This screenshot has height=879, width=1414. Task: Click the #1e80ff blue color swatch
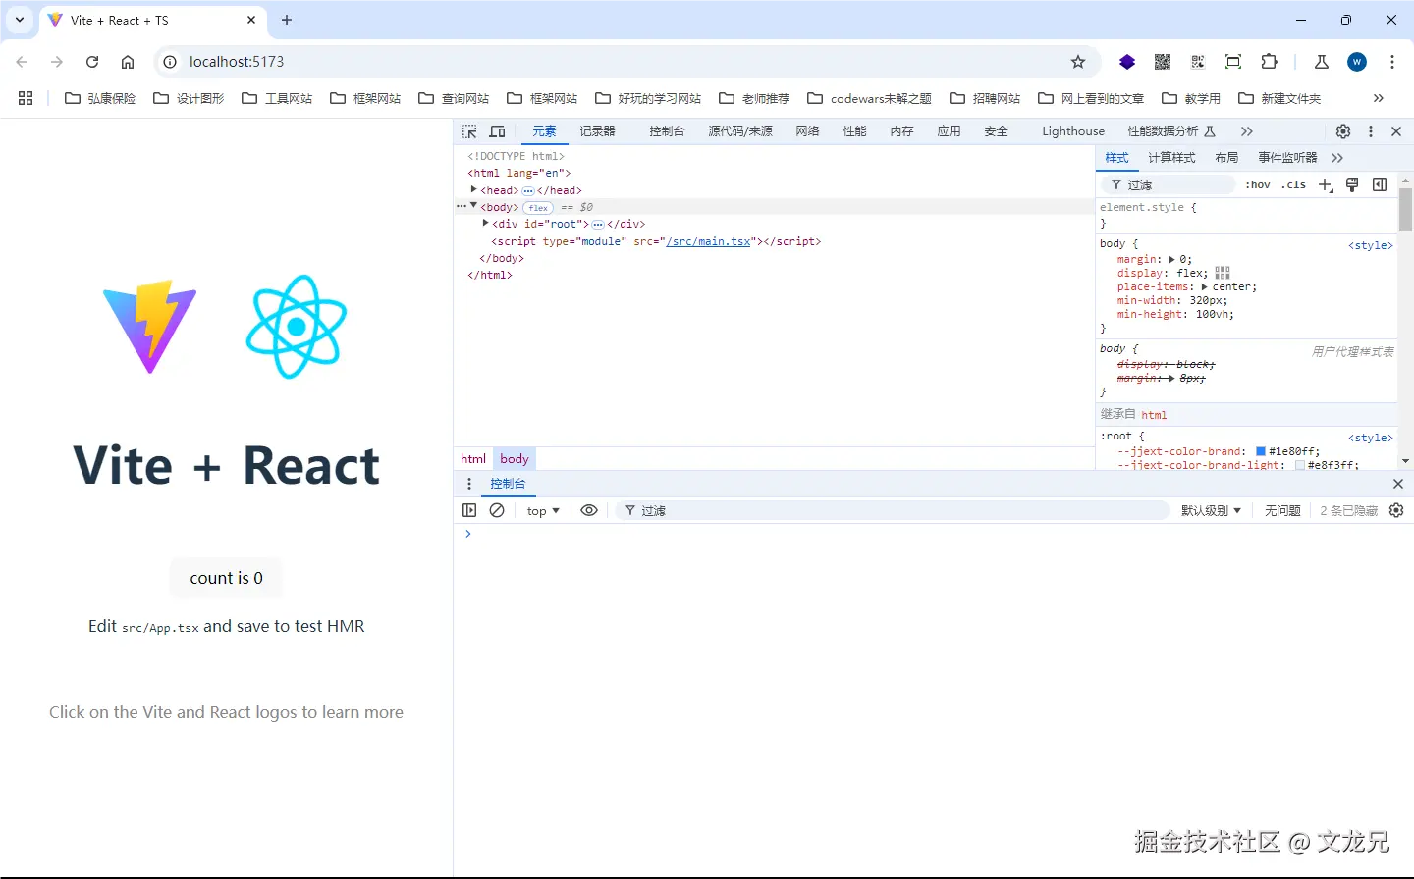(1261, 452)
